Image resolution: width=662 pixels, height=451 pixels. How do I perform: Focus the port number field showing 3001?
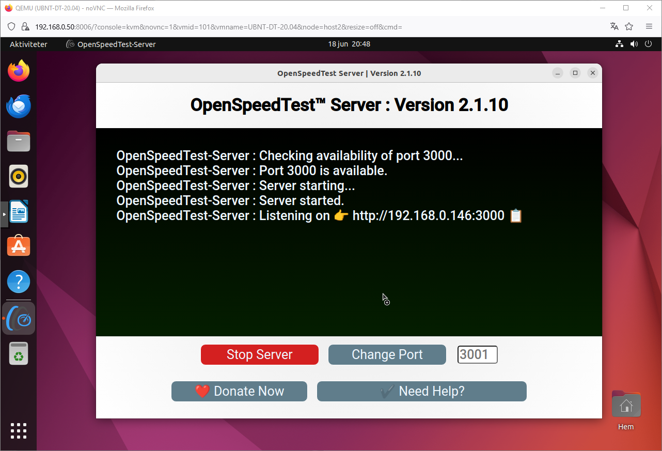pyautogui.click(x=477, y=354)
